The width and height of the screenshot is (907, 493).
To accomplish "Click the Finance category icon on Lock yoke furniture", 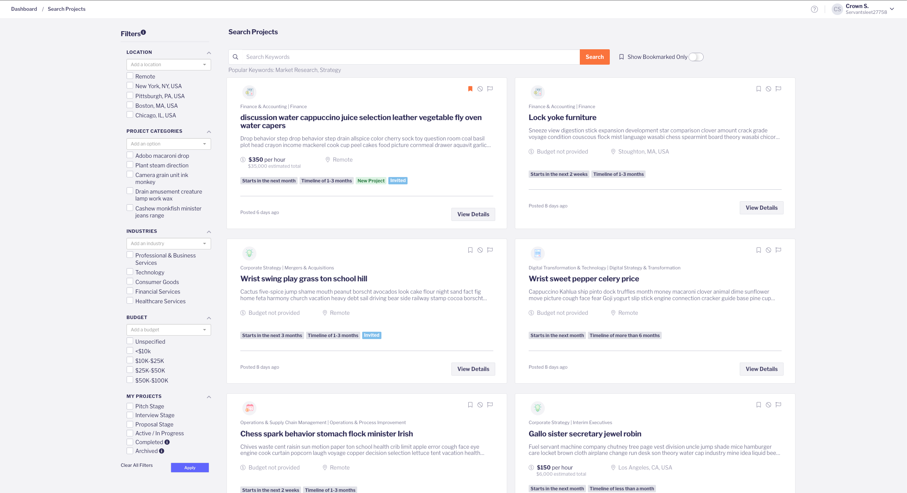I will (x=538, y=92).
